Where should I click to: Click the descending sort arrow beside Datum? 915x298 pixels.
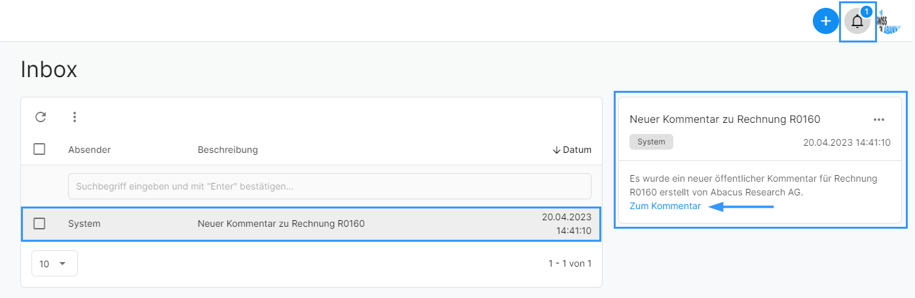(x=557, y=150)
